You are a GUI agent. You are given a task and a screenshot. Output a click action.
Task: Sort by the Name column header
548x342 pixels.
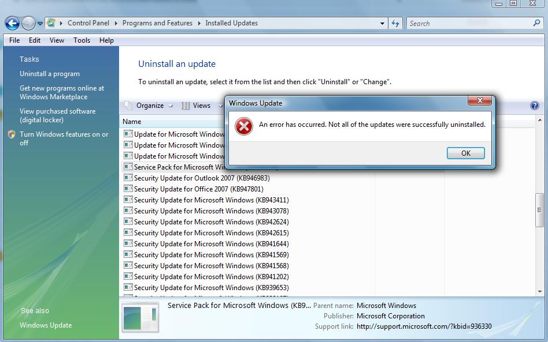pyautogui.click(x=132, y=121)
